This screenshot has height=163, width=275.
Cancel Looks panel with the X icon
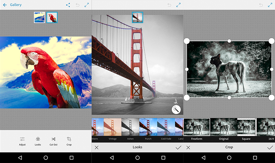(97, 148)
